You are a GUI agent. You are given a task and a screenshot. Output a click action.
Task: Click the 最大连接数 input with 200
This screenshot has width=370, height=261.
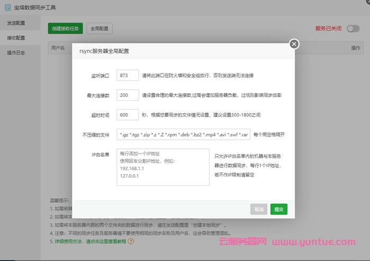[128, 95]
